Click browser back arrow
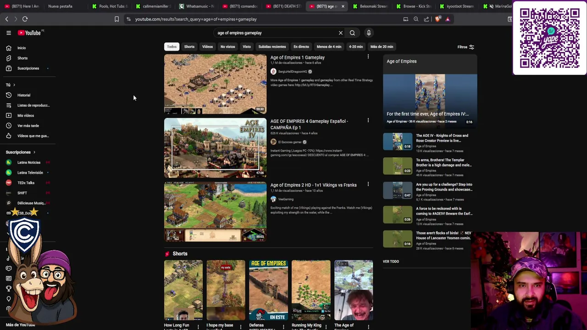The image size is (587, 330). click(7, 19)
